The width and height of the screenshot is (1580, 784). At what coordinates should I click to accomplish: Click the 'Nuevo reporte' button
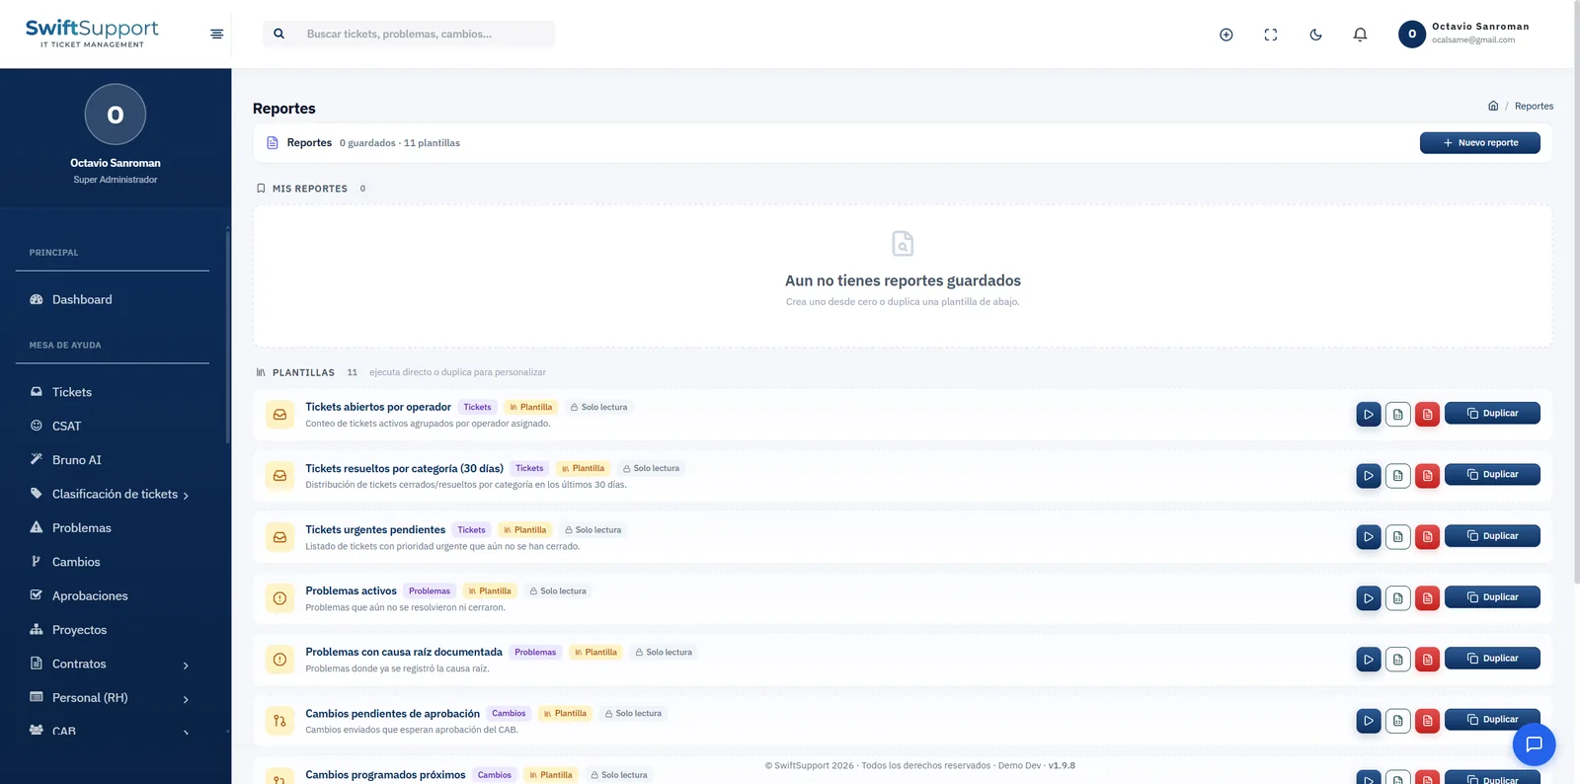tap(1480, 143)
